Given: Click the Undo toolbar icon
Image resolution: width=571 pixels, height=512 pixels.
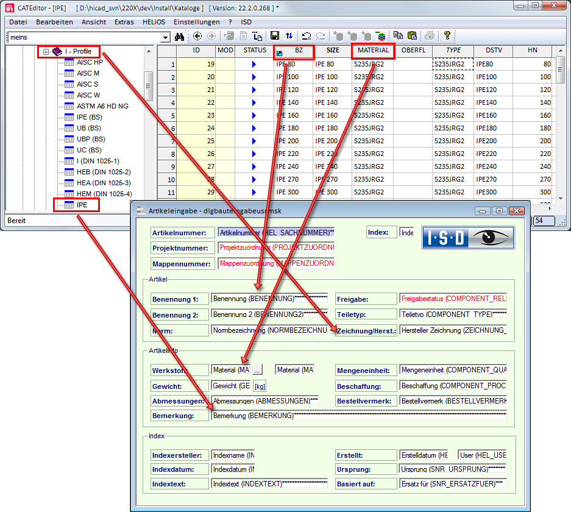Looking at the screenshot, I should 307,37.
